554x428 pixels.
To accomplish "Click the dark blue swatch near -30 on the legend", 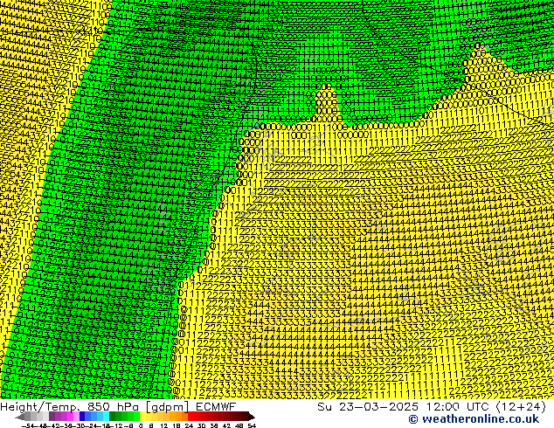I will (82, 417).
